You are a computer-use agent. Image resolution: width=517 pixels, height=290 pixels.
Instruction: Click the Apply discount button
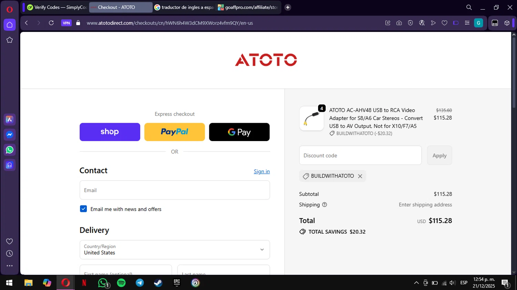tap(439, 155)
